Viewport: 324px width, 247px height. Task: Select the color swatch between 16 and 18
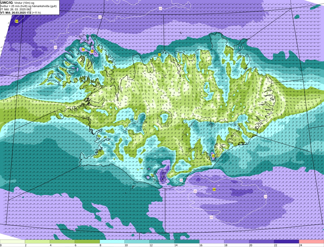pyautogui.click(x=212, y=242)
